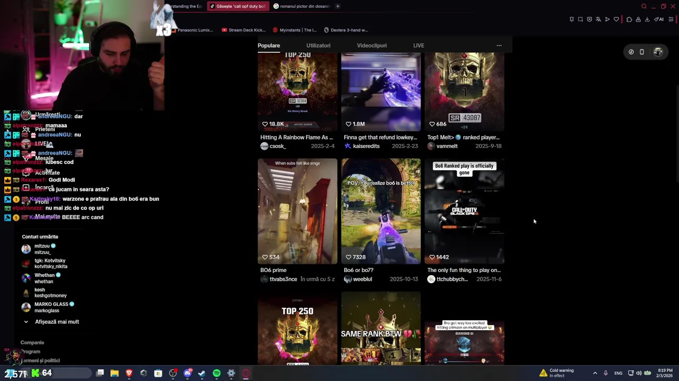Click the 7328 likes heart icon
Screen dimensions: 679x381
click(348, 257)
